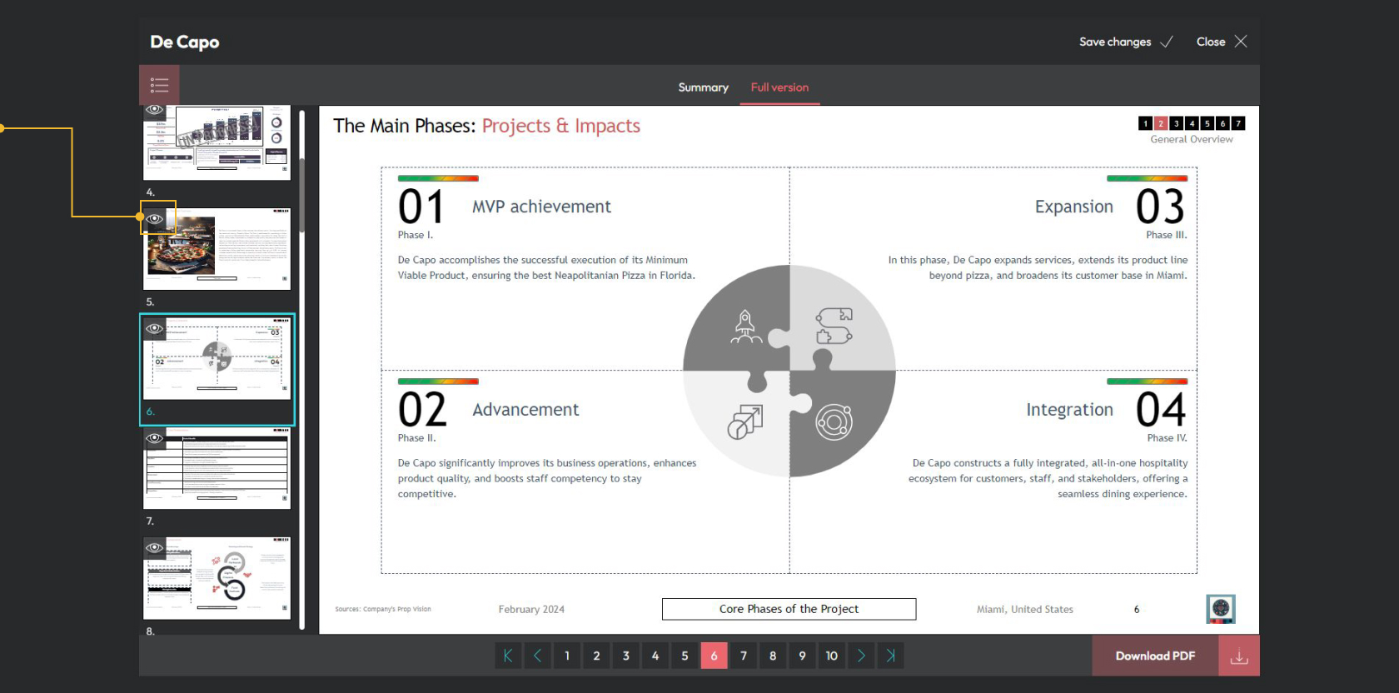The image size is (1399, 693).
Task: Go to previous page arrow
Action: [537, 656]
